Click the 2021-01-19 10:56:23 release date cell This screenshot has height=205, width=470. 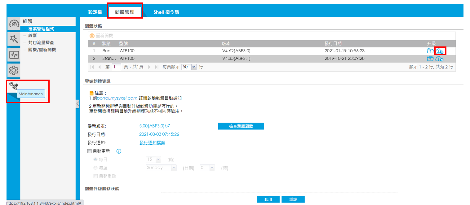point(344,51)
